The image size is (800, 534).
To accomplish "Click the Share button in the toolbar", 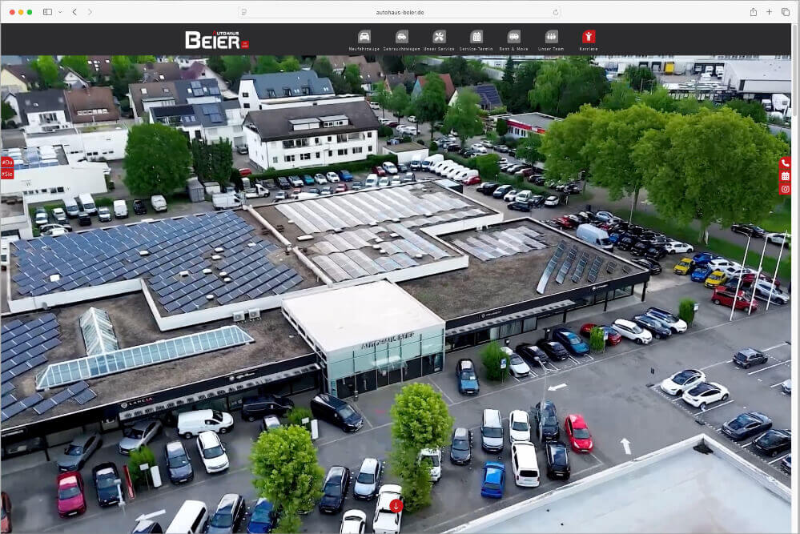I will coord(753,12).
